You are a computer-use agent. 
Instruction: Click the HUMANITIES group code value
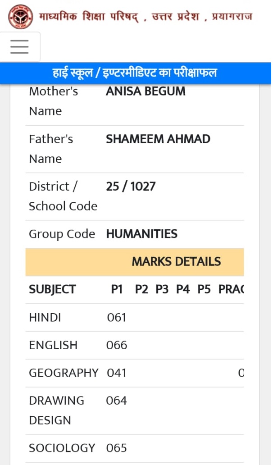click(x=142, y=234)
